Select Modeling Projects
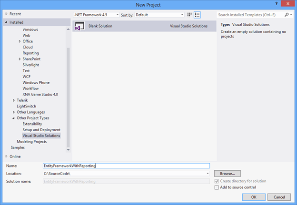The image size is (297, 205). click(x=31, y=142)
